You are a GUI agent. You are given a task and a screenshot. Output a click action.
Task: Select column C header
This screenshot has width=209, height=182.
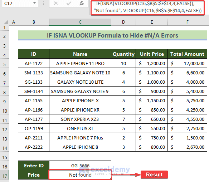(80, 22)
